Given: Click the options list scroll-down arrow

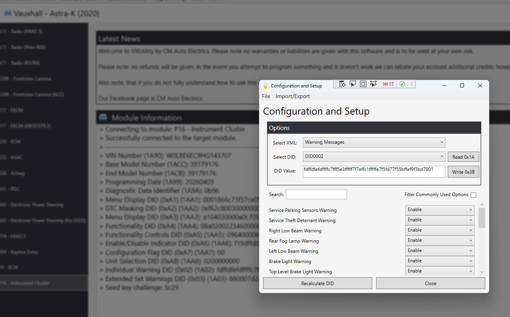Looking at the screenshot, I should point(482,272).
